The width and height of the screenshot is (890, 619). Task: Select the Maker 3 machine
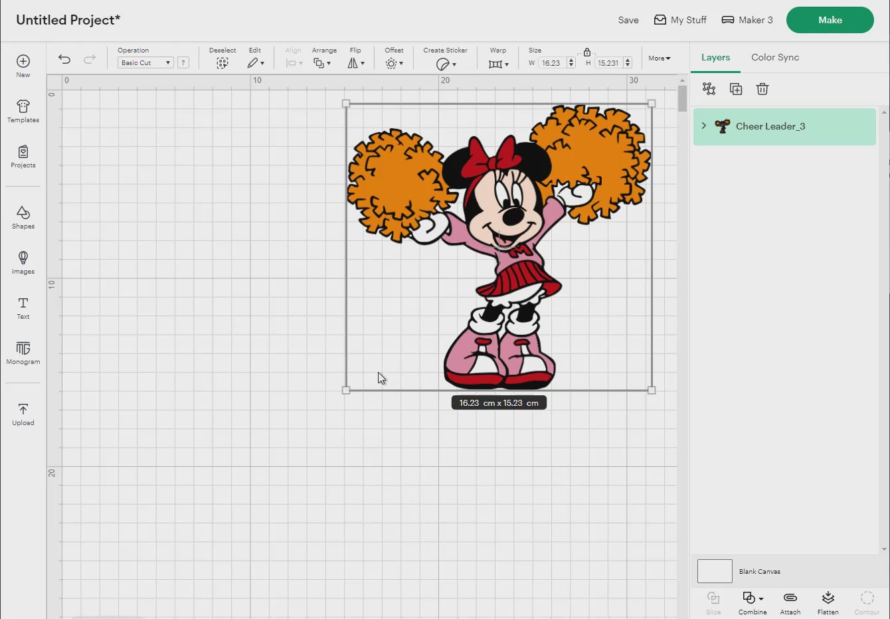click(x=747, y=20)
